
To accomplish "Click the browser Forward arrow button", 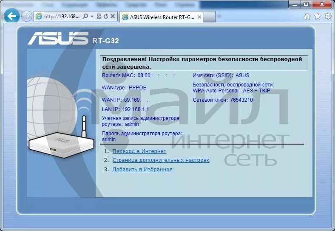I will click(x=27, y=16).
